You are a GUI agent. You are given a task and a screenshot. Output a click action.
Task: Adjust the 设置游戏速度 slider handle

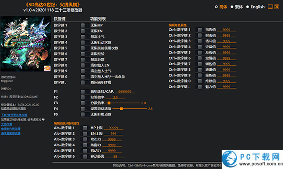[x=122, y=108]
